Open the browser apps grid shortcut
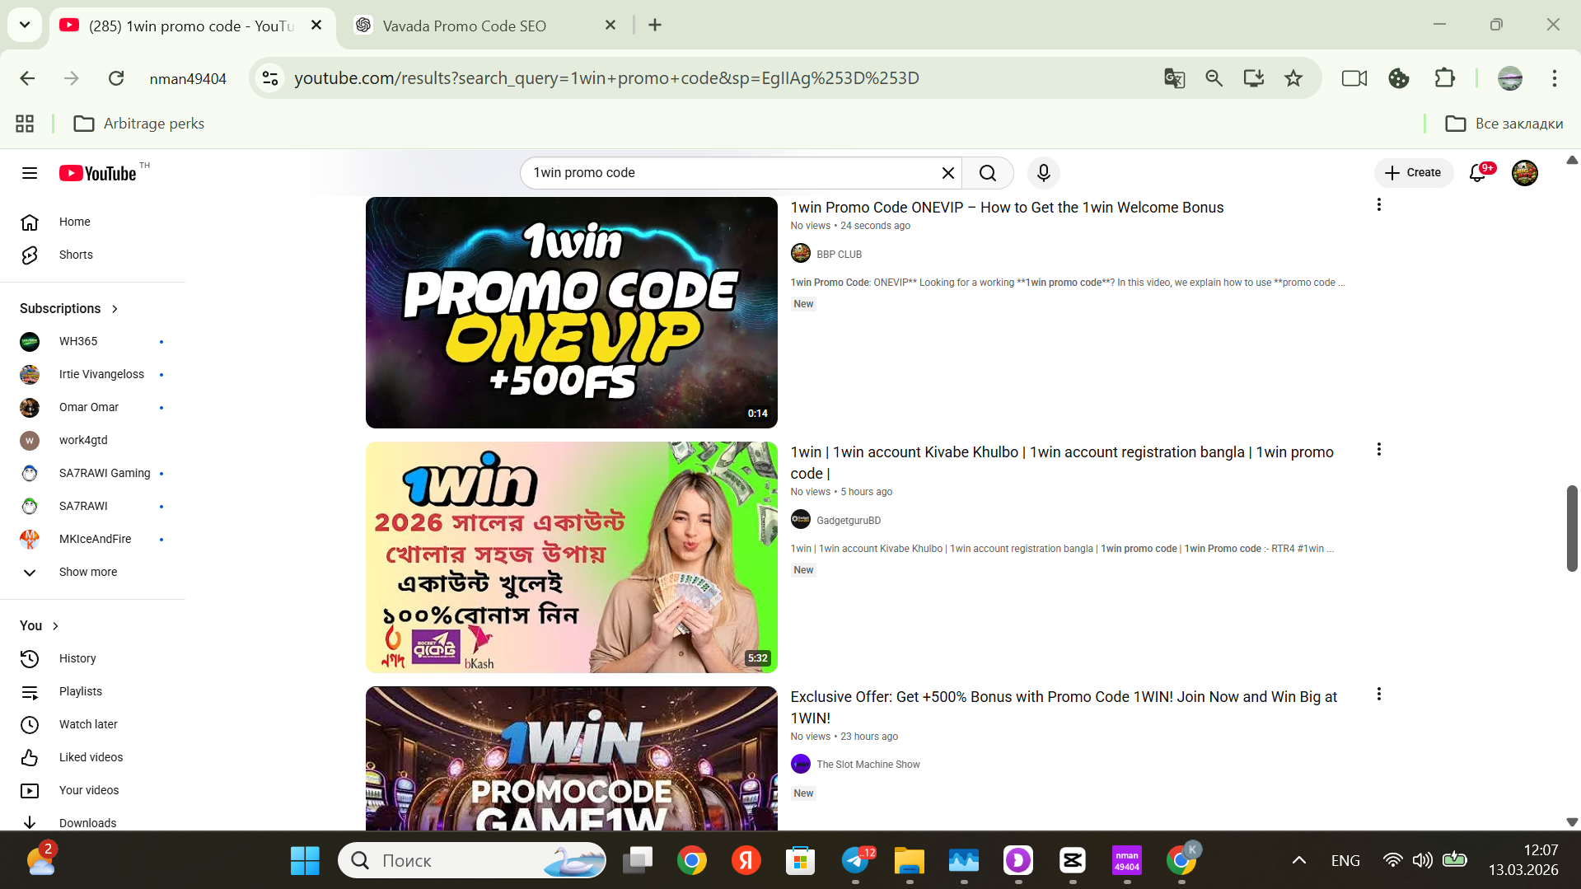The width and height of the screenshot is (1581, 889). (25, 124)
